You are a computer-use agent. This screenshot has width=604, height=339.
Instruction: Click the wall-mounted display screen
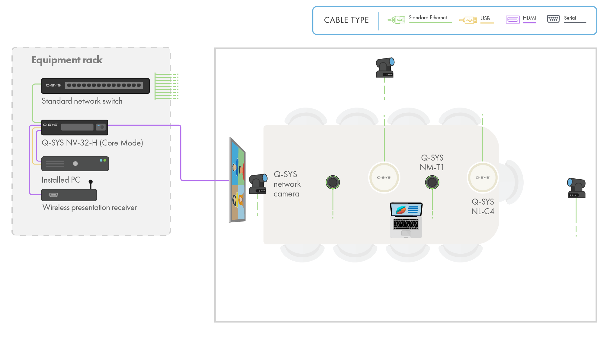(237, 180)
